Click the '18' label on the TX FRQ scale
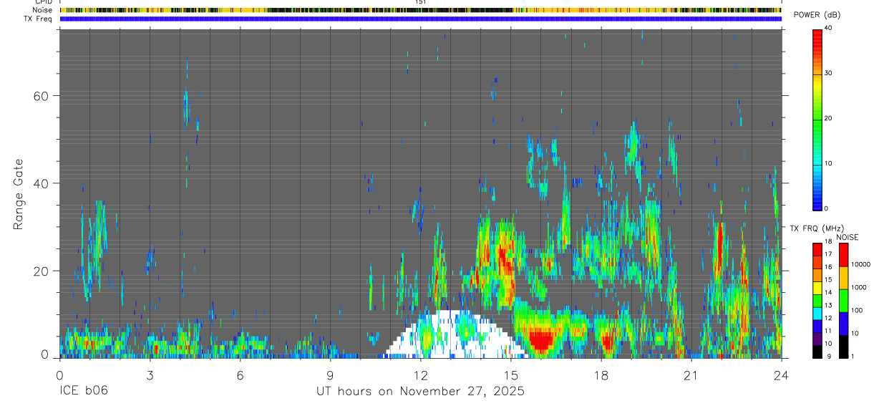This screenshot has height=406, width=879. point(827,243)
